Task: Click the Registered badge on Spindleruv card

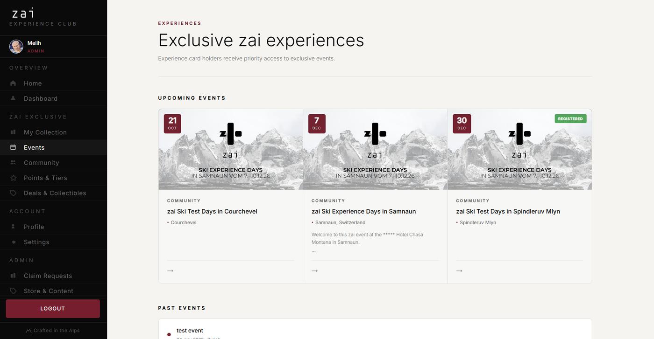Action: 570,118
